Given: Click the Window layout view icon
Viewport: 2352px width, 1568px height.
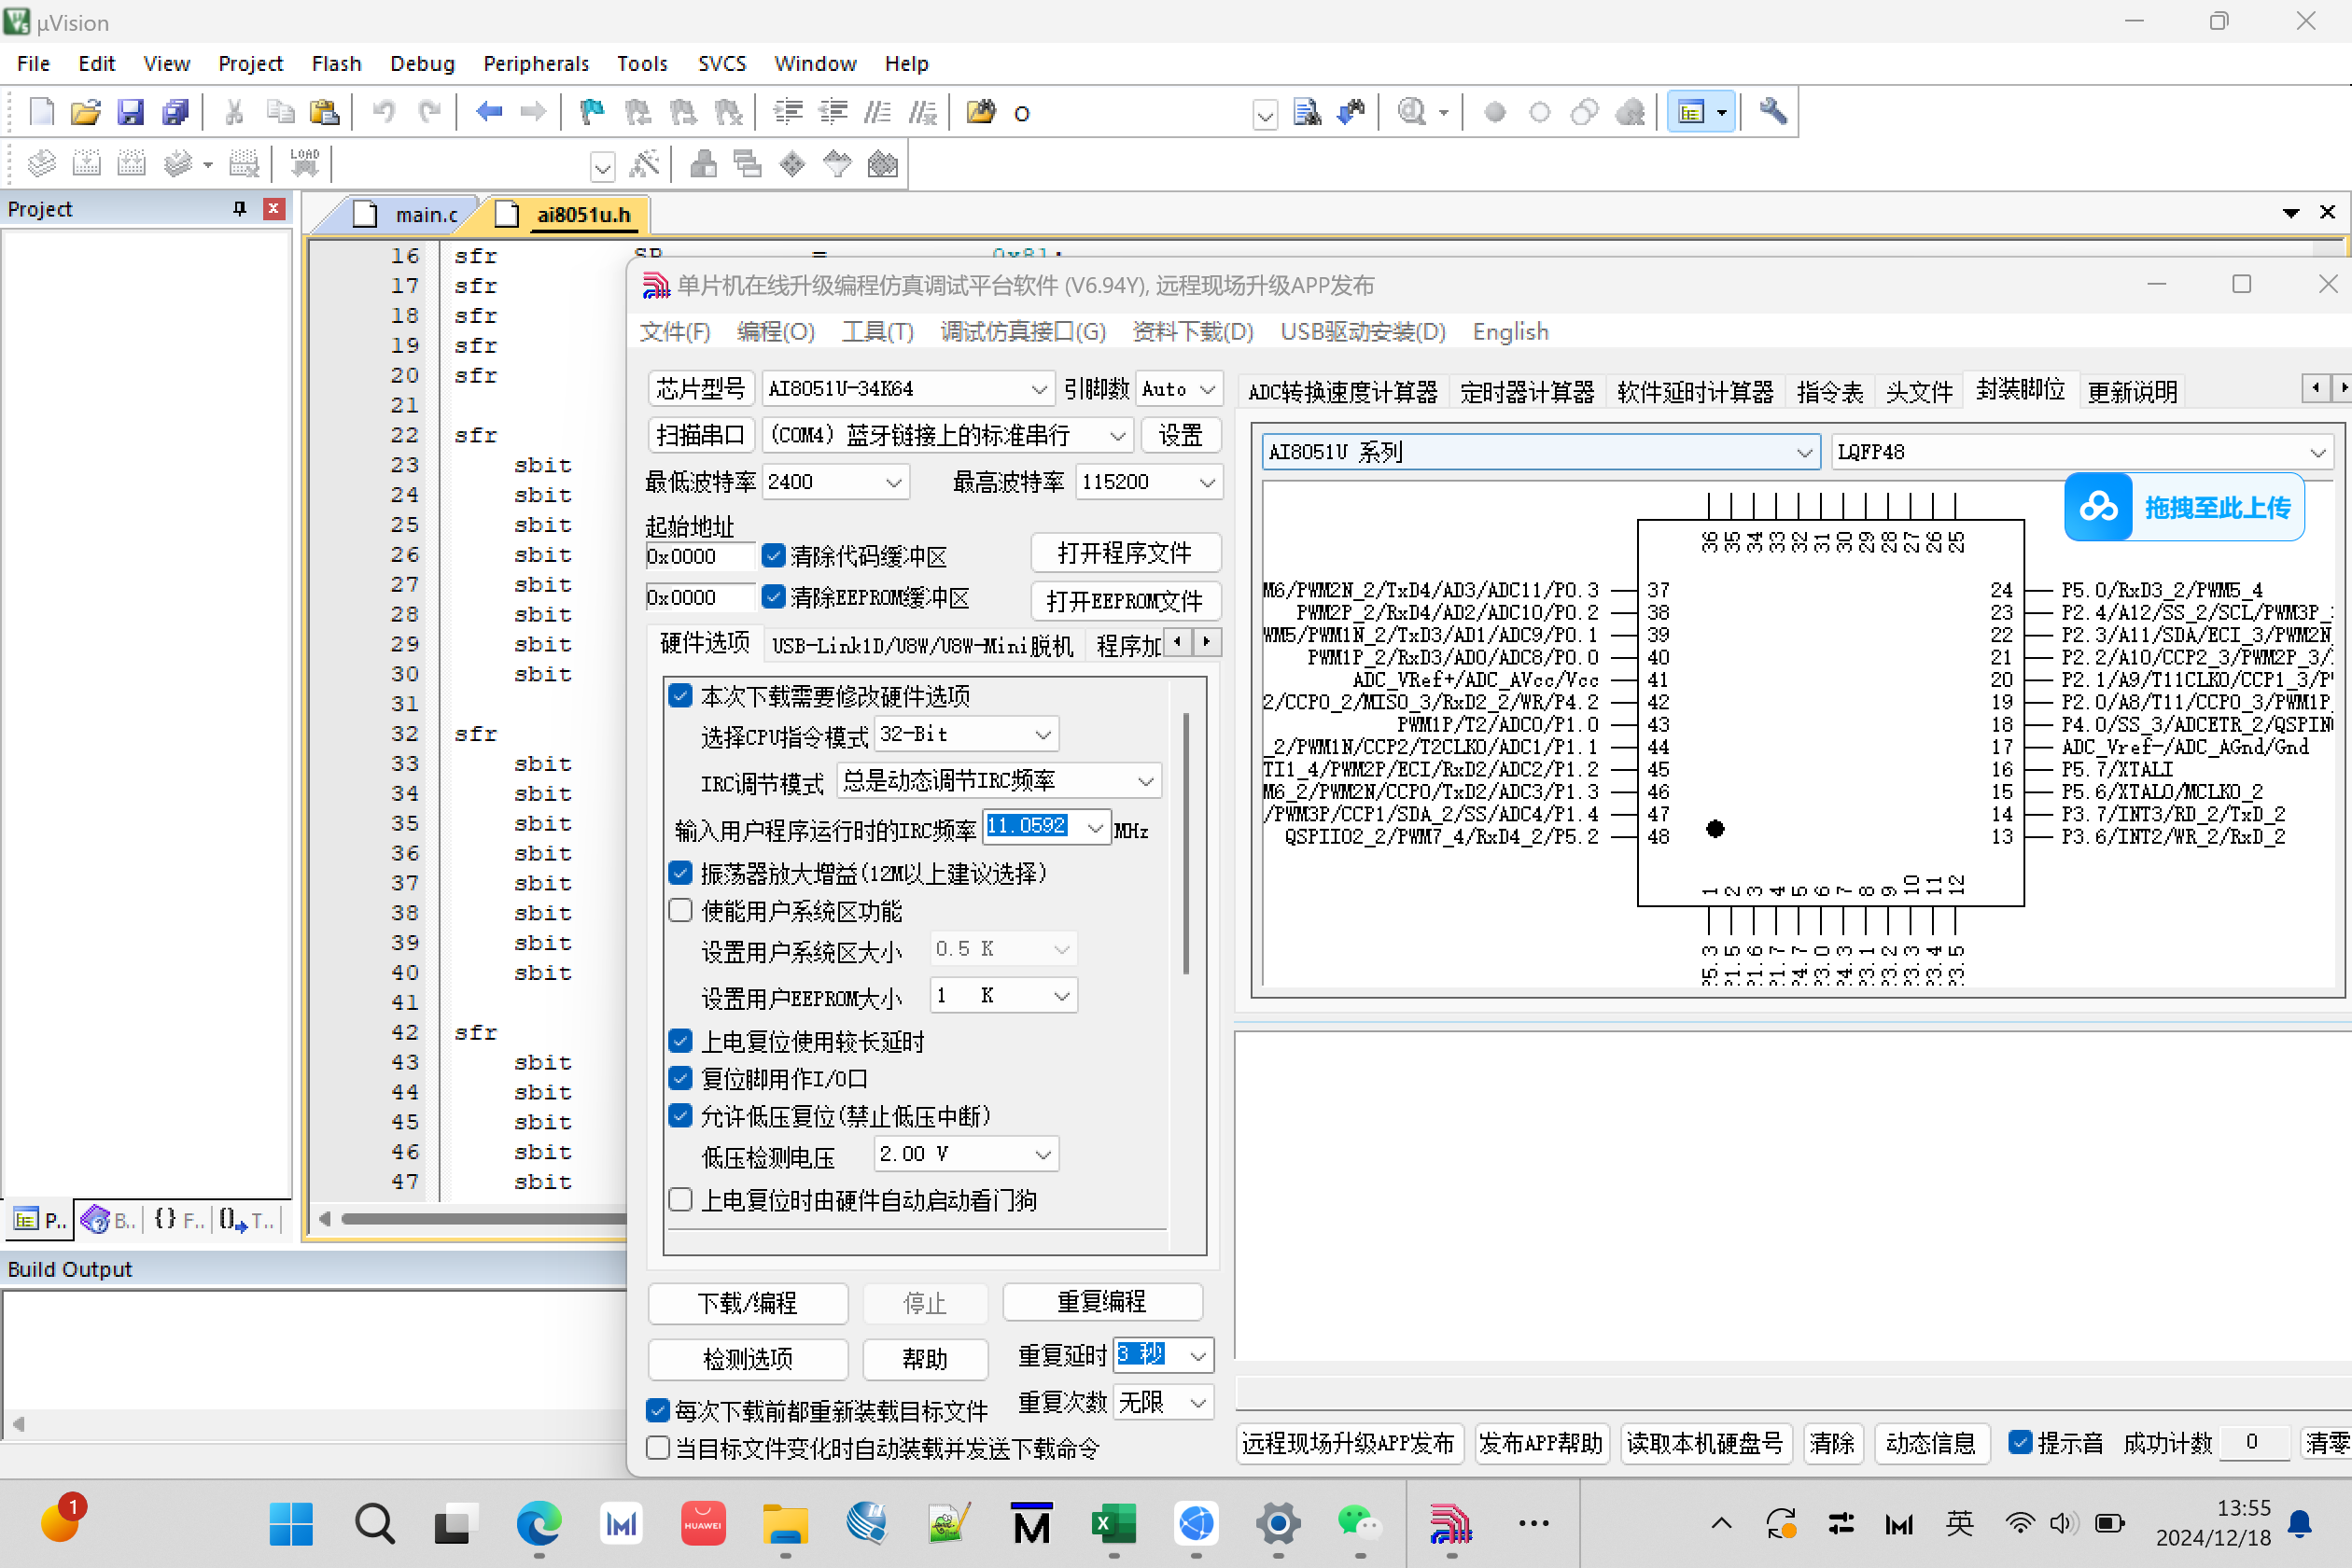Looking at the screenshot, I should (x=1691, y=112).
